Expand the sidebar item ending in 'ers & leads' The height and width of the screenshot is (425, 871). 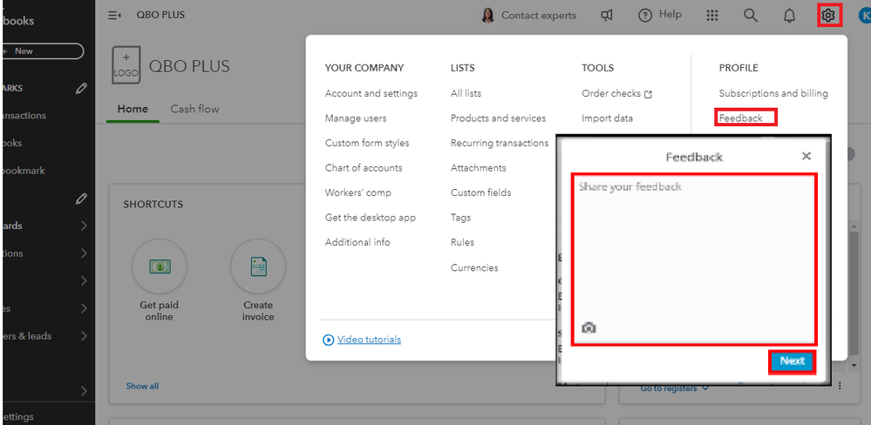pos(84,335)
